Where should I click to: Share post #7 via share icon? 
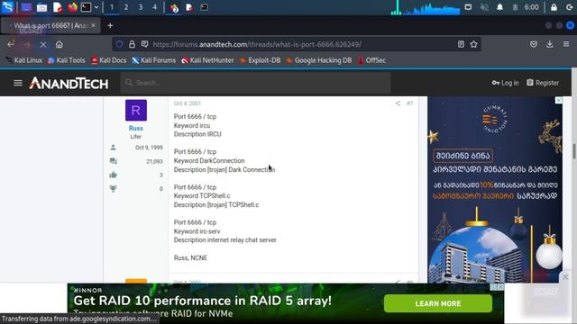coord(398,103)
